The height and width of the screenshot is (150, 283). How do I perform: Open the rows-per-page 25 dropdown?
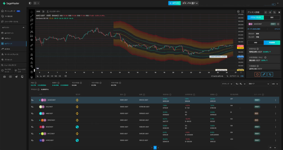click(x=273, y=148)
